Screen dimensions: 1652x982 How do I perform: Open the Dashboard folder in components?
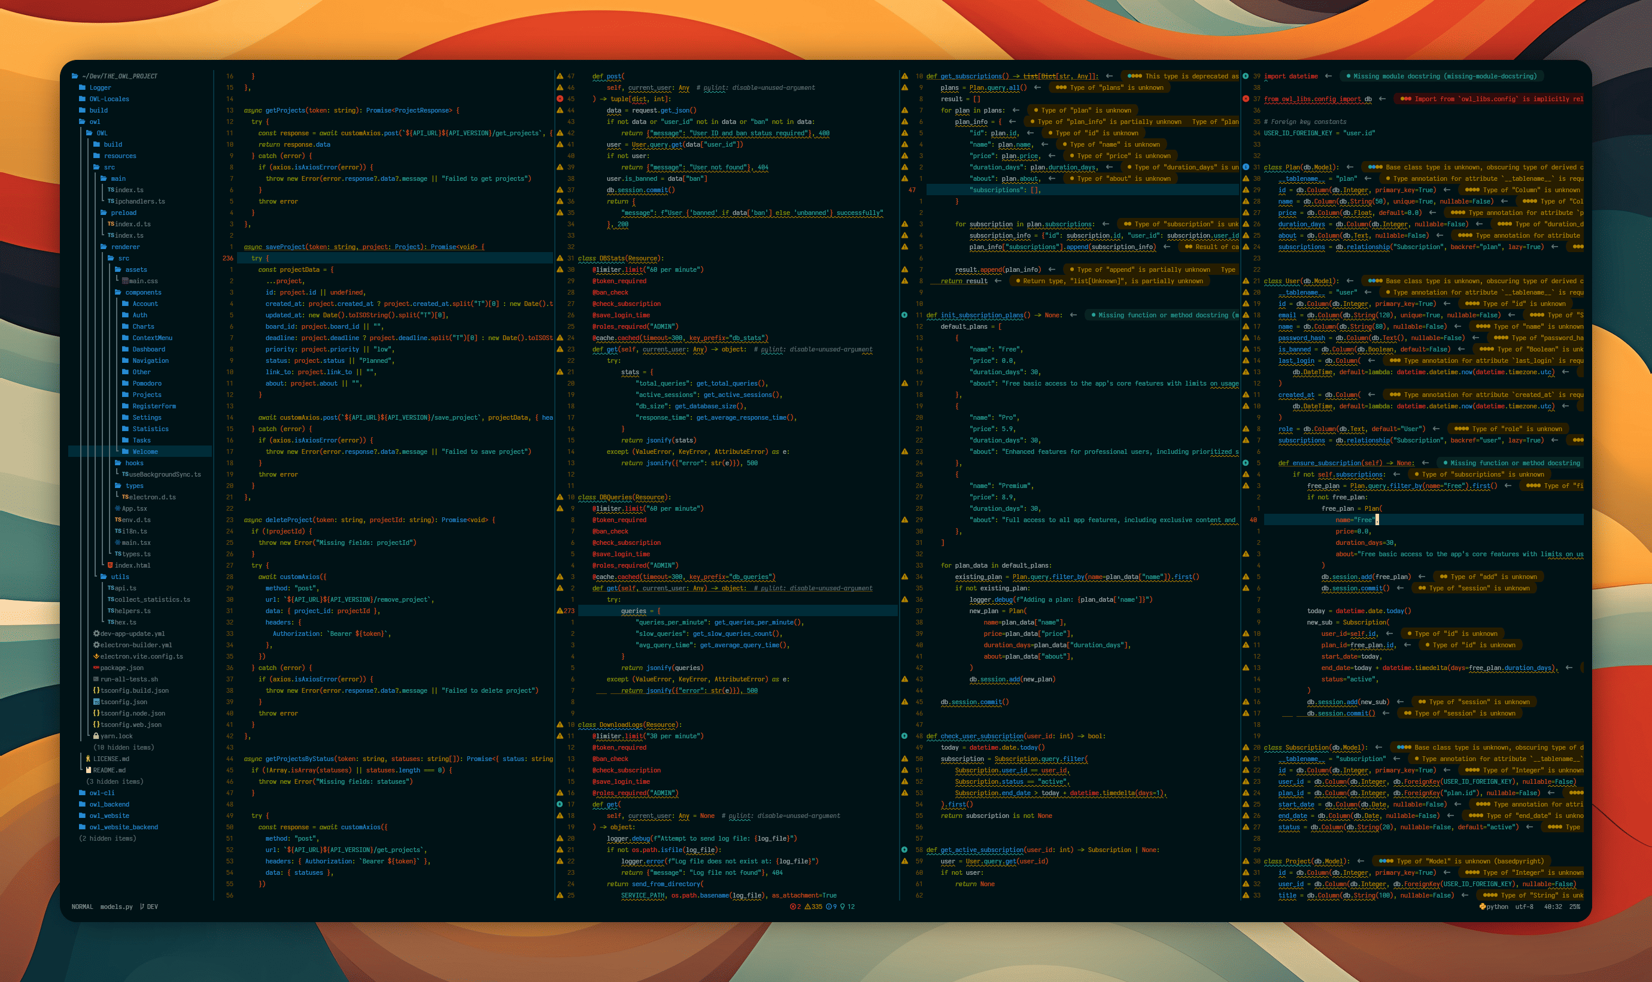148,350
